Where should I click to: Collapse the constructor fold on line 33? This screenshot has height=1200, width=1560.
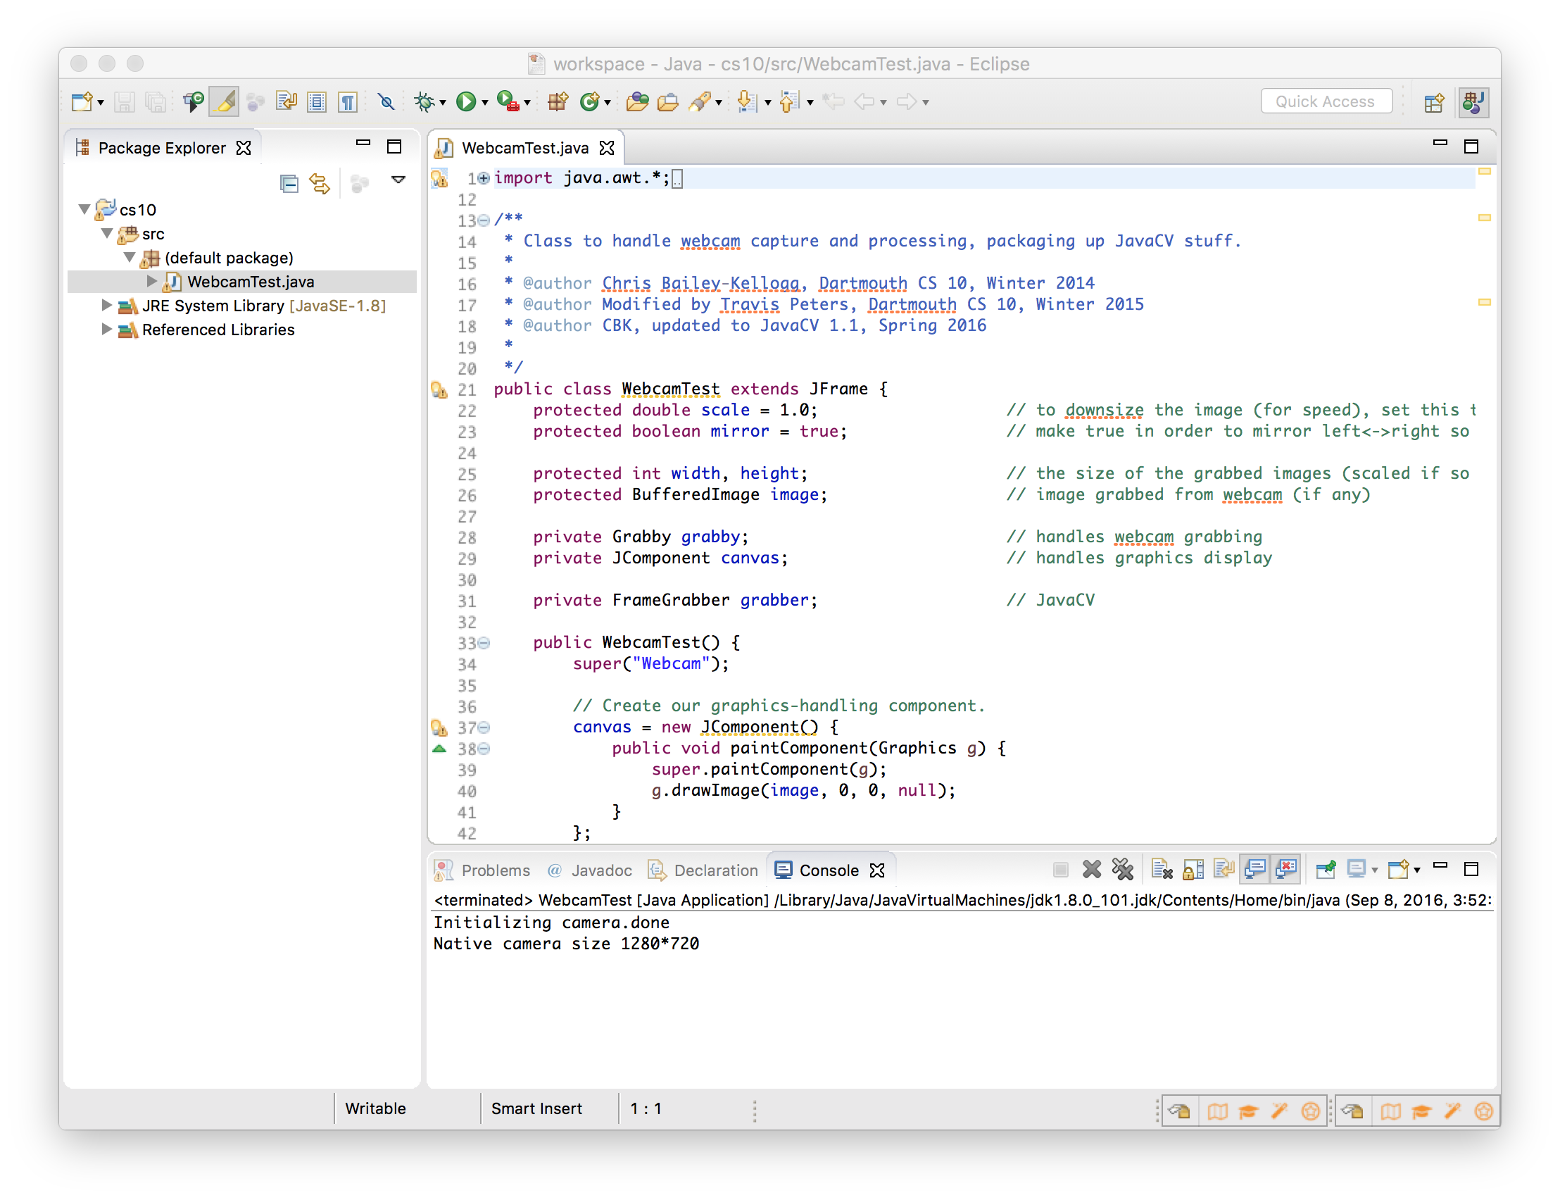484,642
